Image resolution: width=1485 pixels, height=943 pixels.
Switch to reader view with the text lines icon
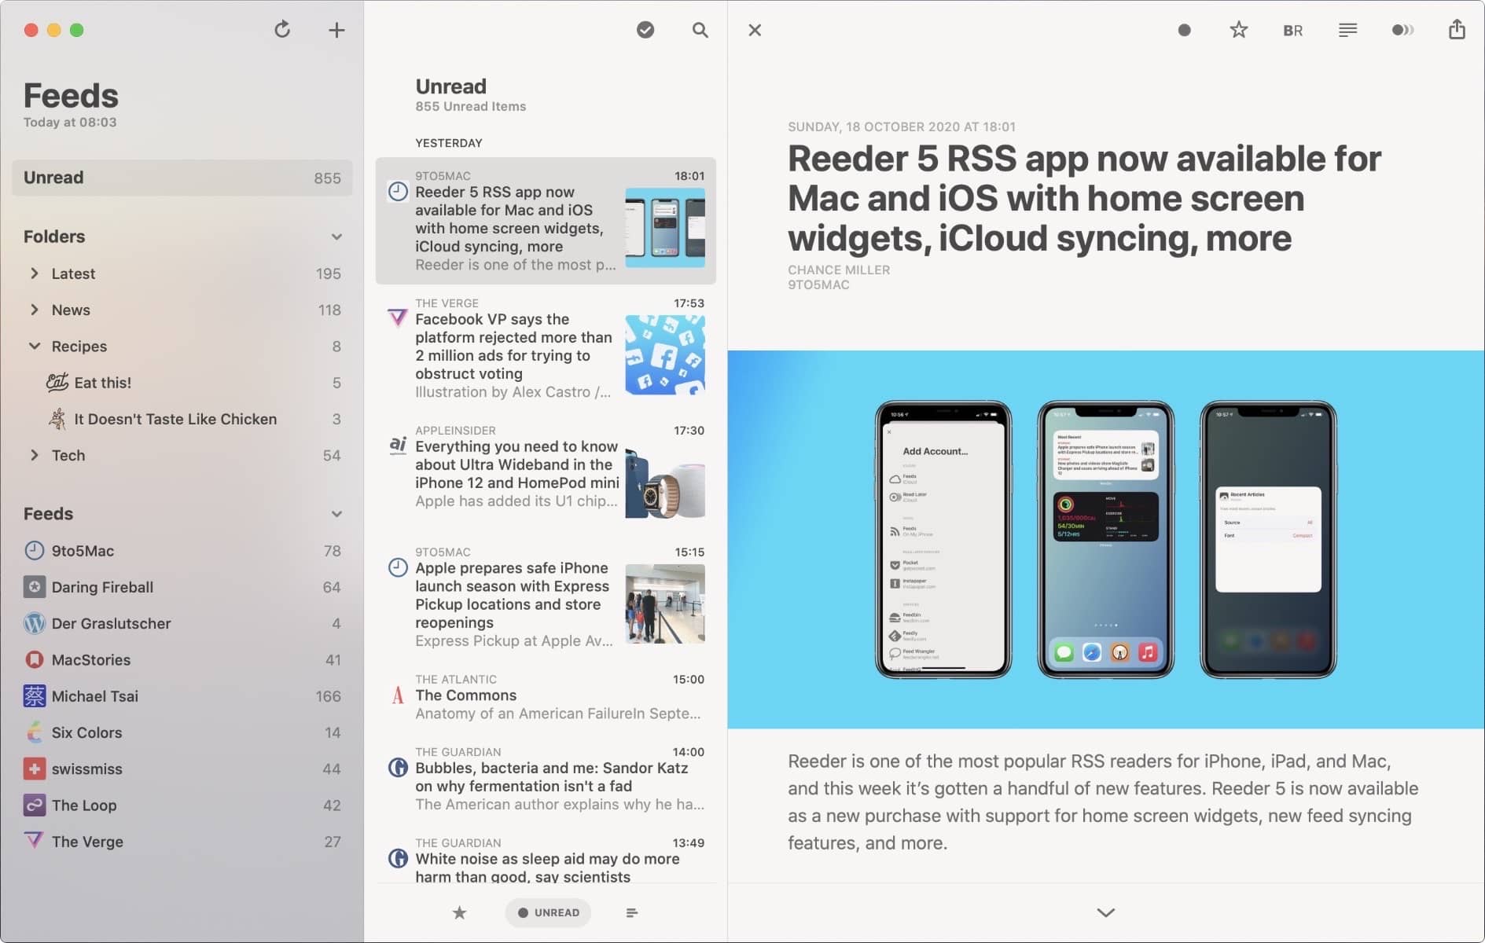coord(1347,30)
